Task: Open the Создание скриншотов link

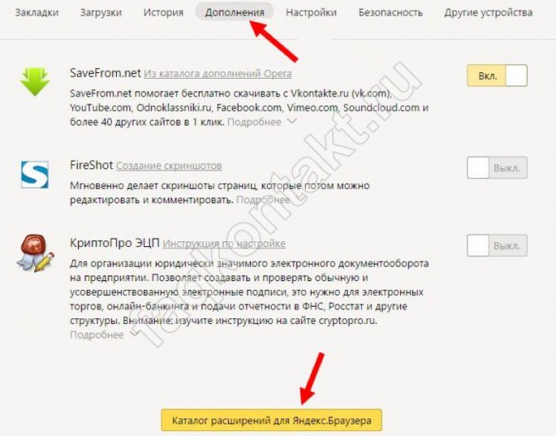Action: pos(169,166)
